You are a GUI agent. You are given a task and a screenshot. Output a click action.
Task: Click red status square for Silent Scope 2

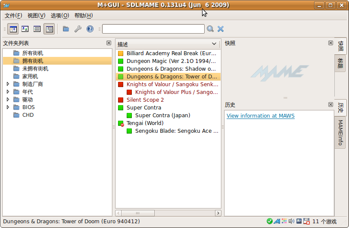coord(121,100)
